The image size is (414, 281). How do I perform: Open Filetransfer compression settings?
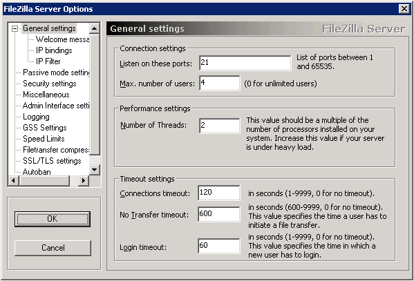tap(56, 150)
